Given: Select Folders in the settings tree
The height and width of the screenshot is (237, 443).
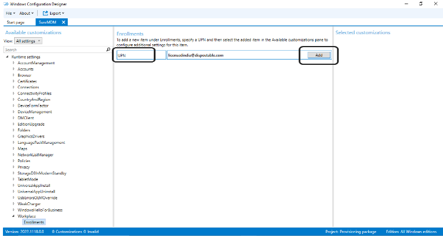Looking at the screenshot, I should pos(24,130).
